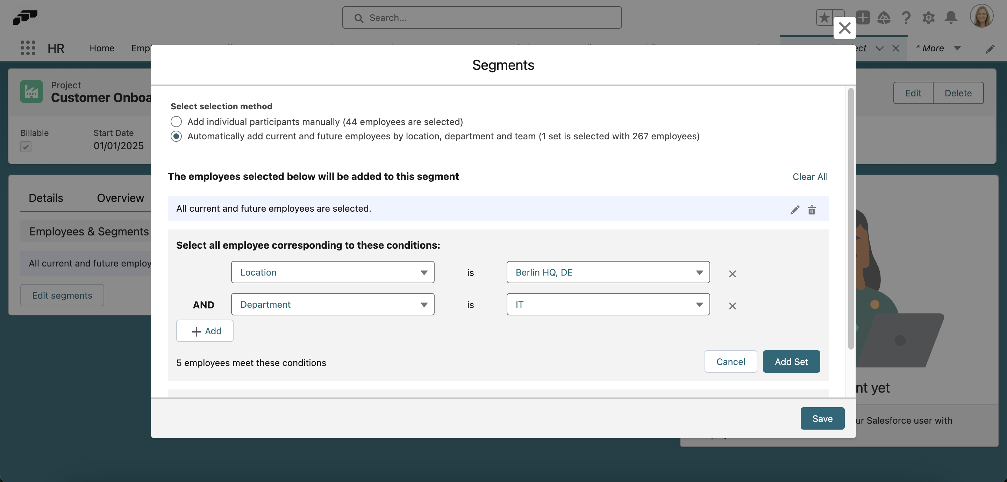Open the global create plus icon
The image size is (1007, 482).
(863, 17)
